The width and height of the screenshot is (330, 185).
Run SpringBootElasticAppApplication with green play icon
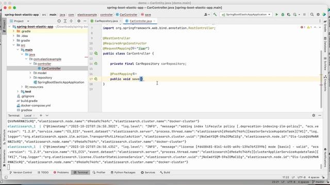coord(277,14)
